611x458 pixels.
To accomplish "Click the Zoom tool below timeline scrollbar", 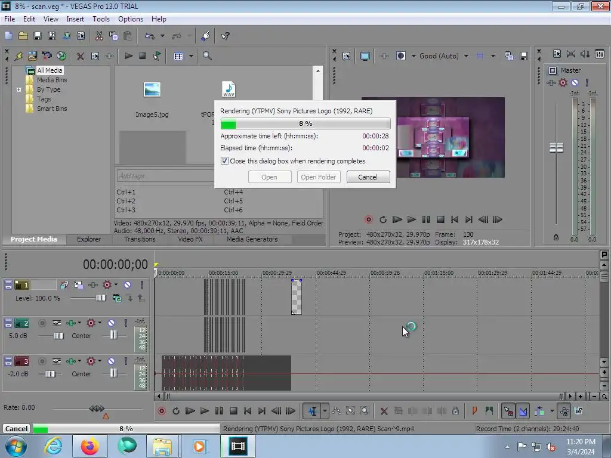I will [604, 397].
